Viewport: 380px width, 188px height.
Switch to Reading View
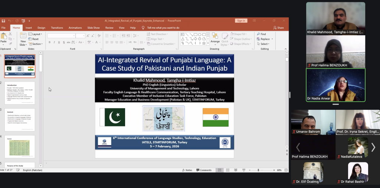click(236, 170)
